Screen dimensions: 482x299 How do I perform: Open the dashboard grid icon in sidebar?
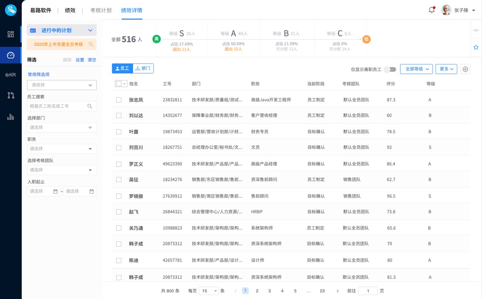click(x=11, y=34)
